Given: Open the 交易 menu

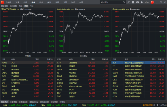Looking at the screenshot, I should tap(81, 2).
